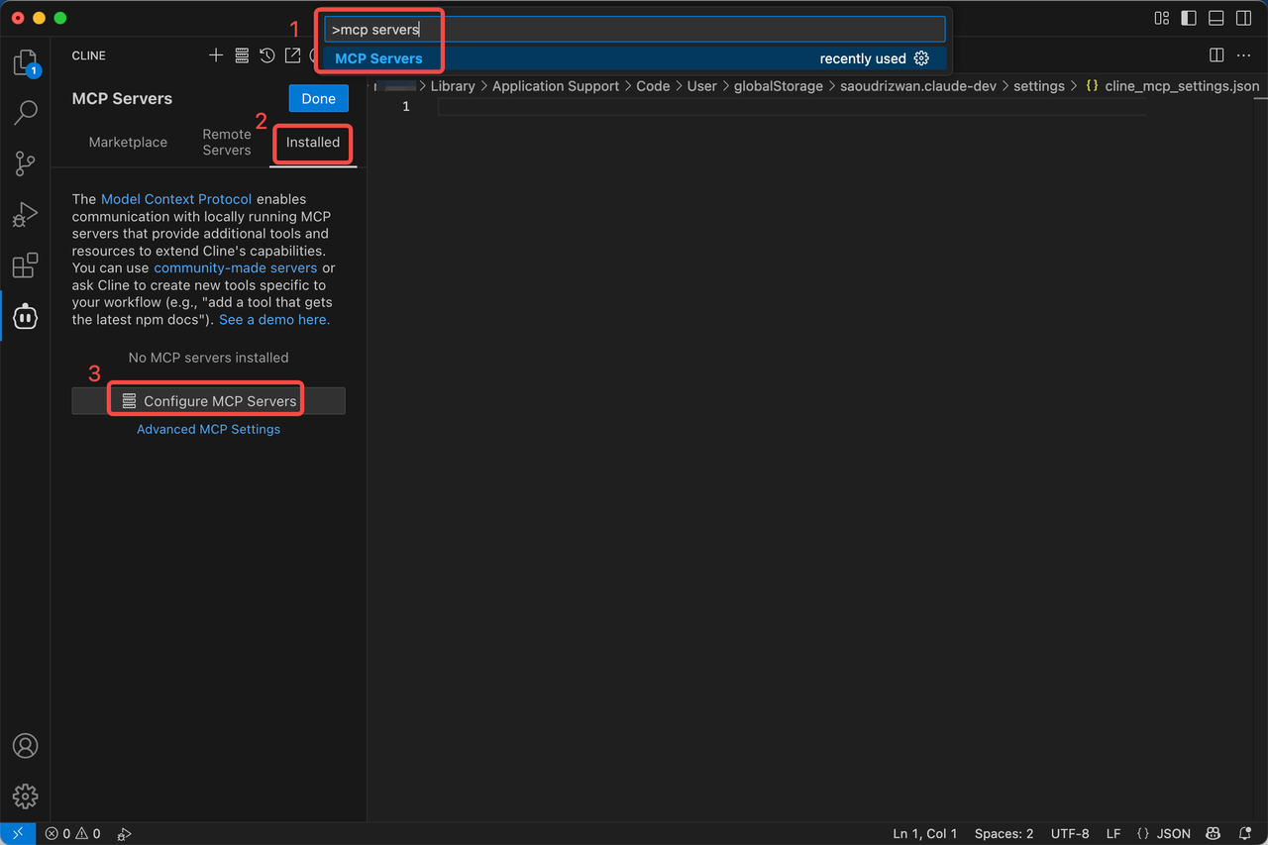Open the Explorer view in activity bar

(25, 63)
